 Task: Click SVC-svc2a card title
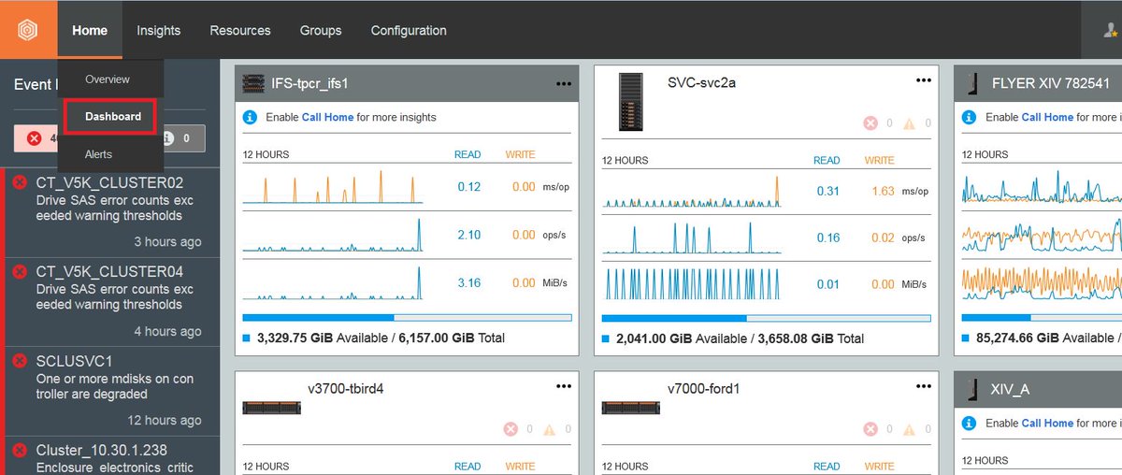pyautogui.click(x=702, y=82)
